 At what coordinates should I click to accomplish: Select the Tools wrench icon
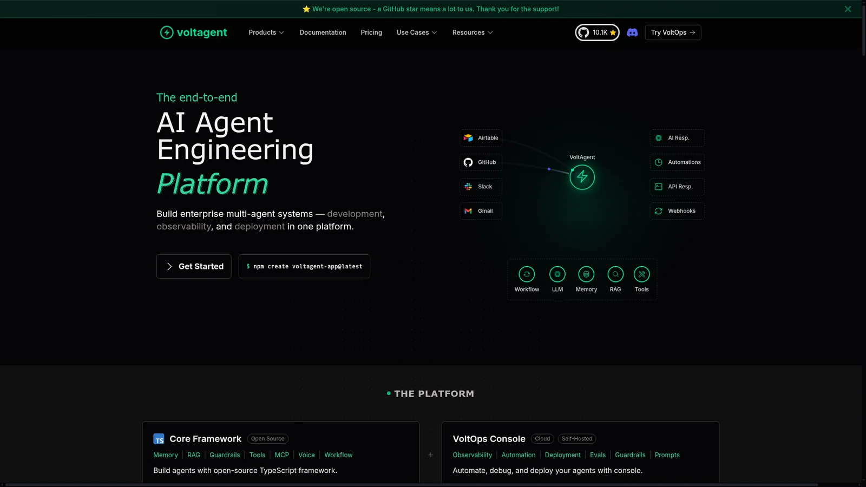[642, 274]
